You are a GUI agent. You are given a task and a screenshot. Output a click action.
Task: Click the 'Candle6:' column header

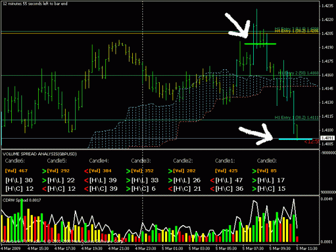click(15, 161)
